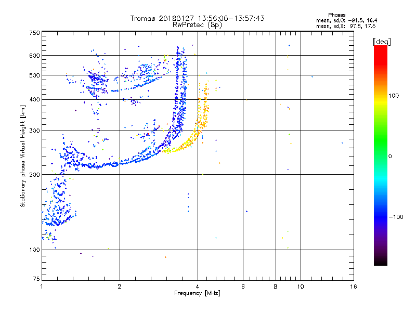Click the 'Frequency [MHz]' axis label
Screen dimensions: 416x312
(197, 293)
